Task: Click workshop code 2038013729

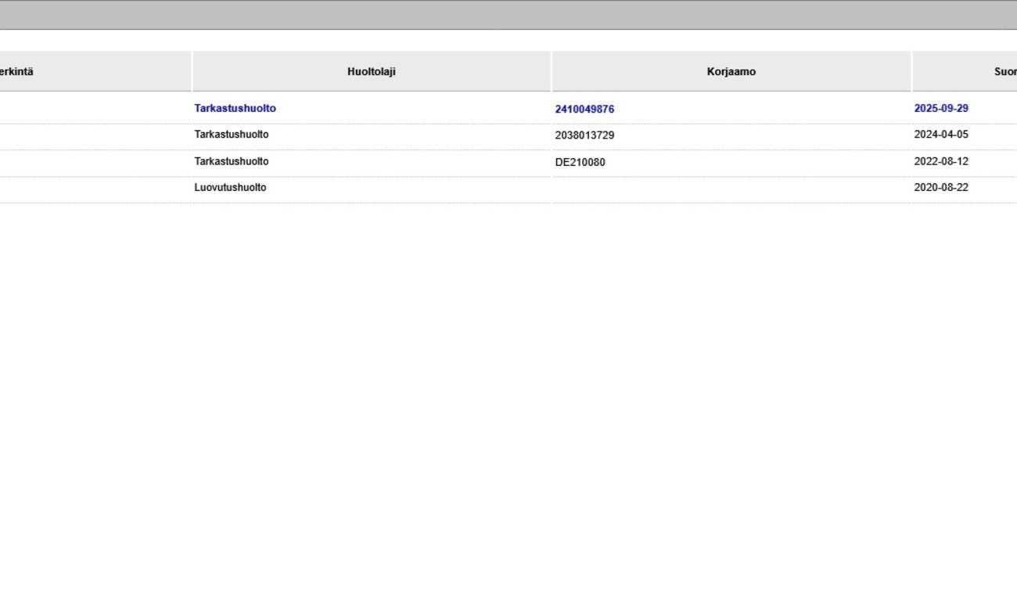Action: [584, 135]
